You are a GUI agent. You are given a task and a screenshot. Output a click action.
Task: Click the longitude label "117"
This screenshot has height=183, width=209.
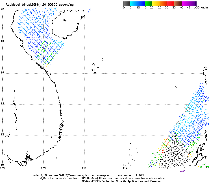(x=166, y=168)
